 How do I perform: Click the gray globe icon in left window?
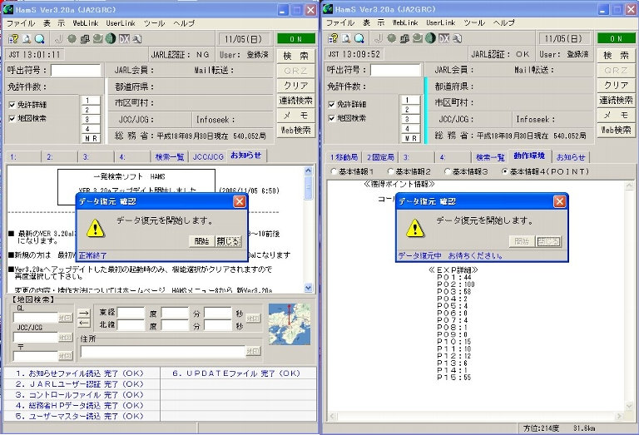98,39
